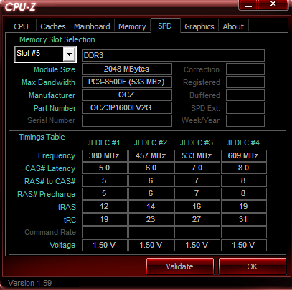292x290 pixels.
Task: Select the OCZ manufacturer value
Action: click(x=127, y=95)
